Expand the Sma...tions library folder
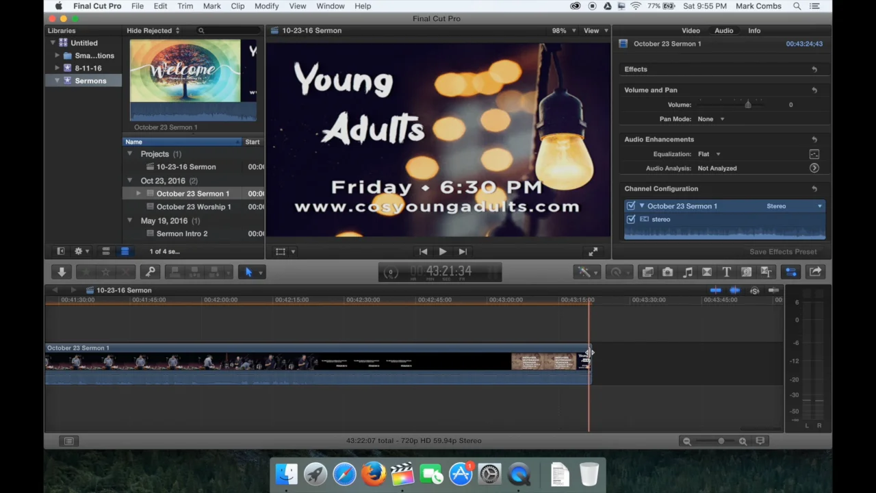Viewport: 876px width, 493px height. tap(57, 55)
